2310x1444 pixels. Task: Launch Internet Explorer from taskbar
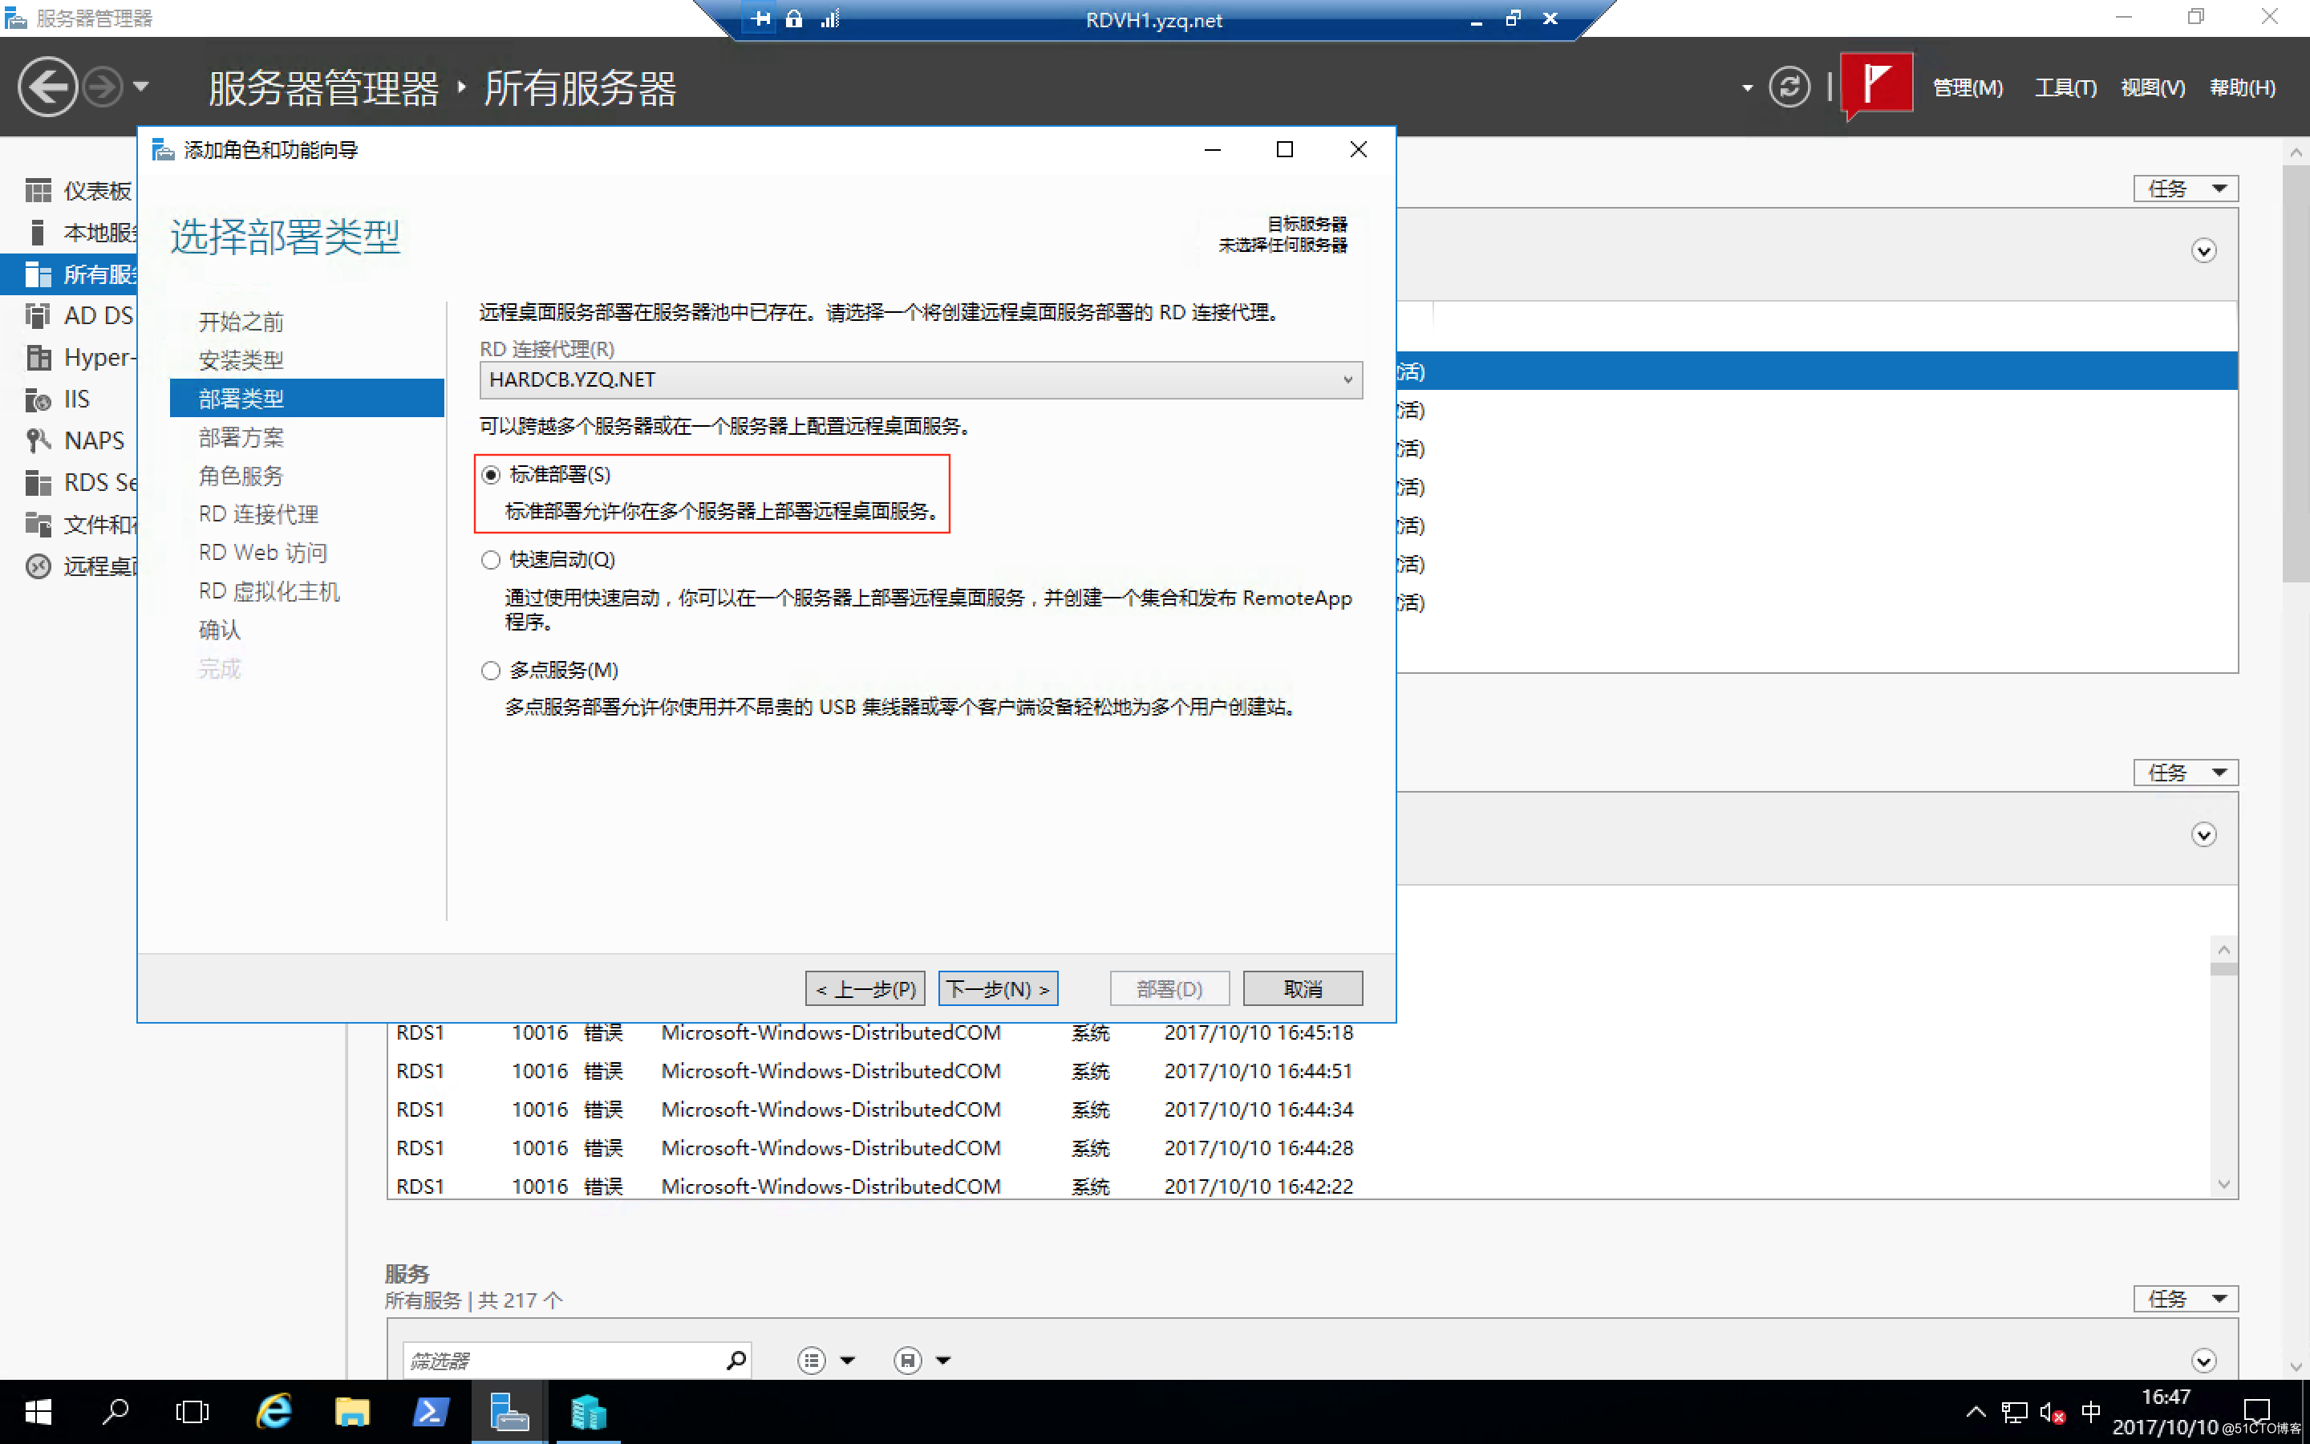274,1412
